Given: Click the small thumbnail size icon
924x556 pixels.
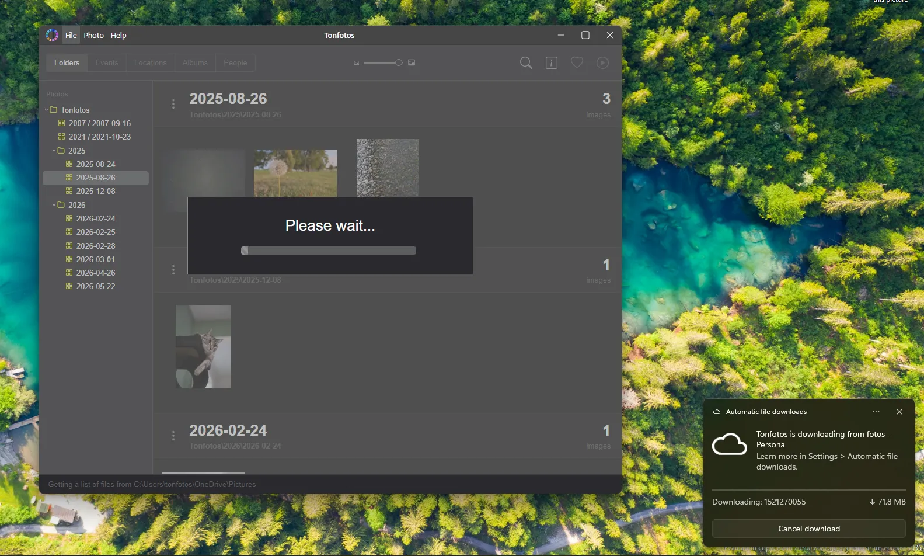Looking at the screenshot, I should coord(357,63).
